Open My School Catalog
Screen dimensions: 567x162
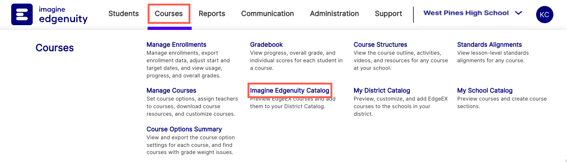coord(485,91)
